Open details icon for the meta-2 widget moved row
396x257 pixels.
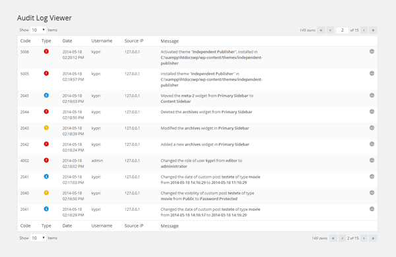372,96
